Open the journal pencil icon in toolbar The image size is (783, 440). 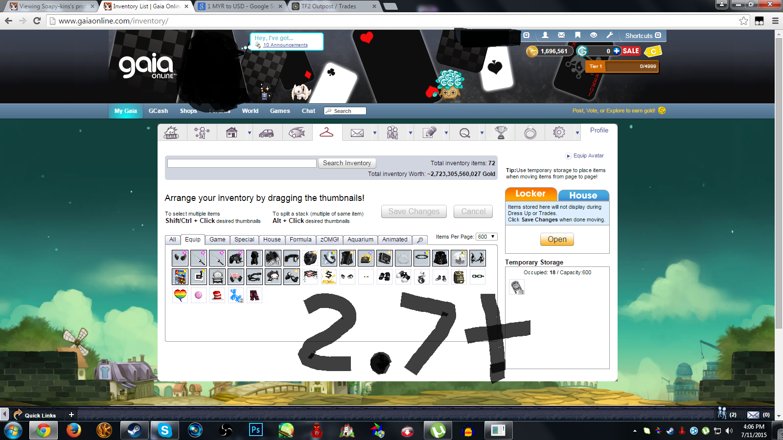coord(429,132)
